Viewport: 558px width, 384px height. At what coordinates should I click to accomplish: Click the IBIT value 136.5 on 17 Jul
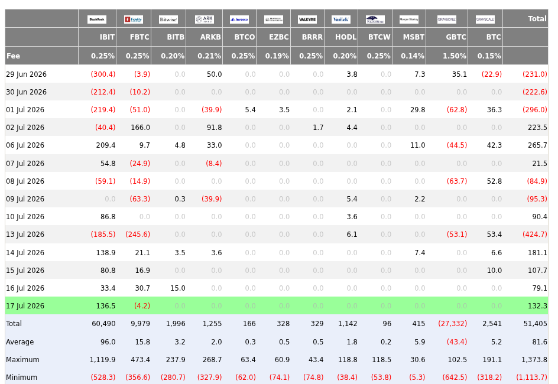click(x=106, y=306)
